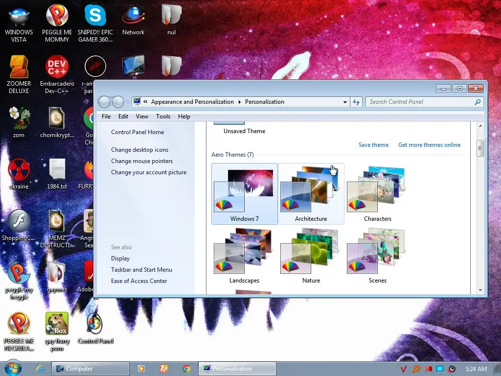Click the magnifier tray icon
Viewport: 501px width, 376px height.
[x=416, y=369]
